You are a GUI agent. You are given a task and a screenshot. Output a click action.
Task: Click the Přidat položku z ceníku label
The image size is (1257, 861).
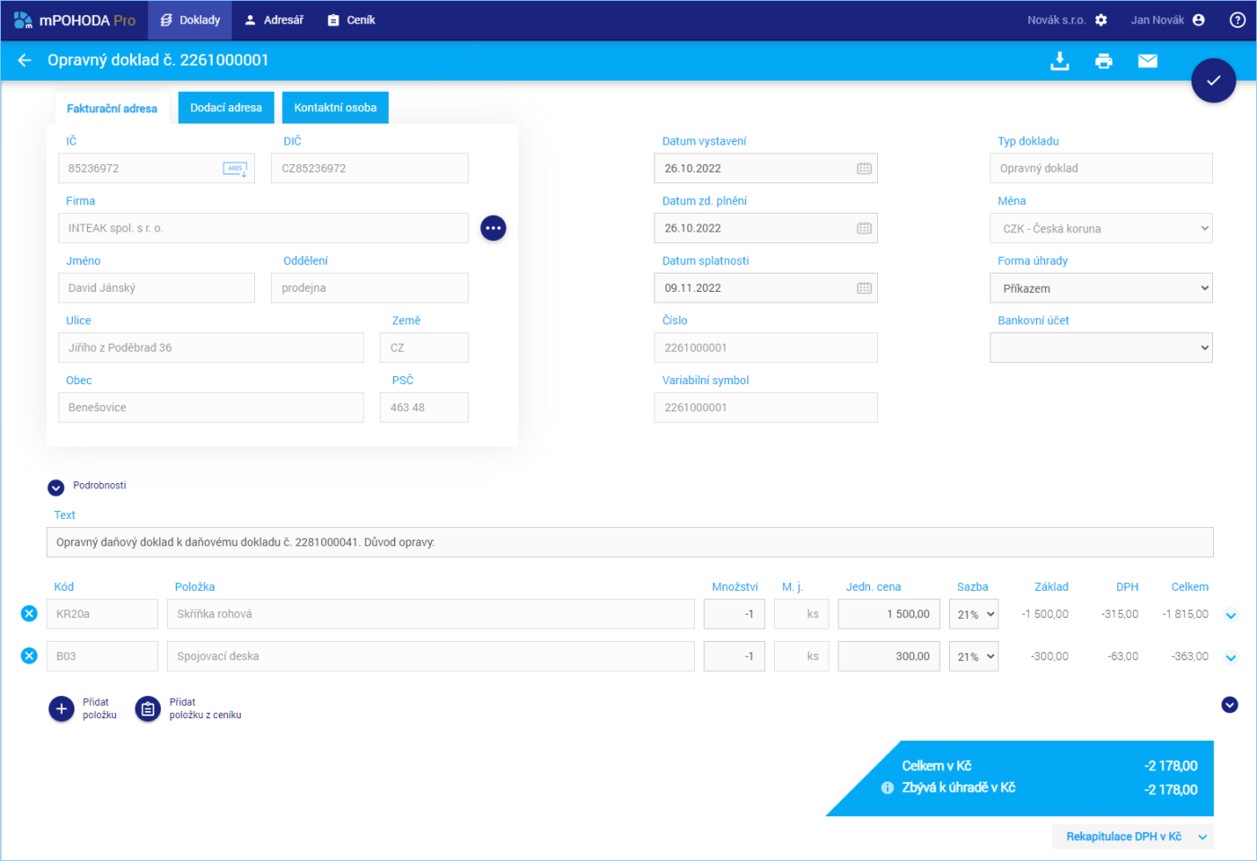[x=206, y=708]
